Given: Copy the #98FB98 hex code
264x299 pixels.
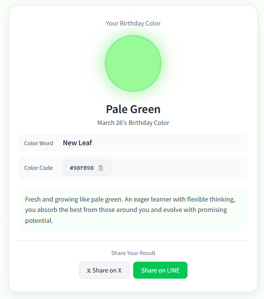Looking at the screenshot, I should pyautogui.click(x=87, y=168).
